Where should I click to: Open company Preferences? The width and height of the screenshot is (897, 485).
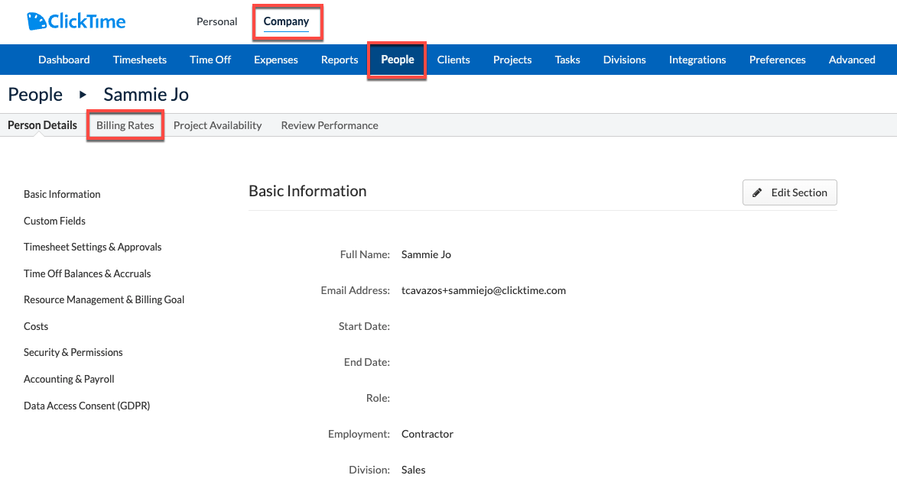tap(778, 60)
